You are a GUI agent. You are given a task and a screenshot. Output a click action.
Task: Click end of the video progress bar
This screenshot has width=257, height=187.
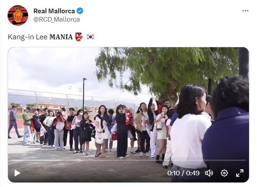pyautogui.click(x=245, y=160)
